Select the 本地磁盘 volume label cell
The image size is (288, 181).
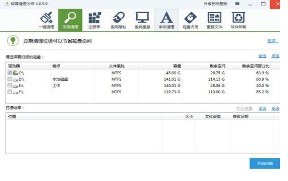tap(60, 79)
